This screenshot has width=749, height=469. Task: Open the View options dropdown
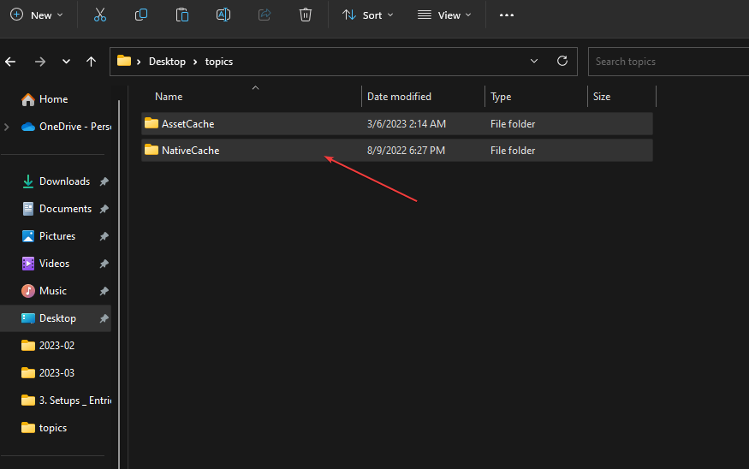pos(444,15)
